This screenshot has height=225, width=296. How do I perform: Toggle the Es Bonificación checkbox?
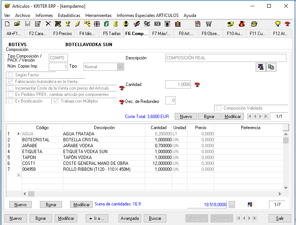[11, 101]
